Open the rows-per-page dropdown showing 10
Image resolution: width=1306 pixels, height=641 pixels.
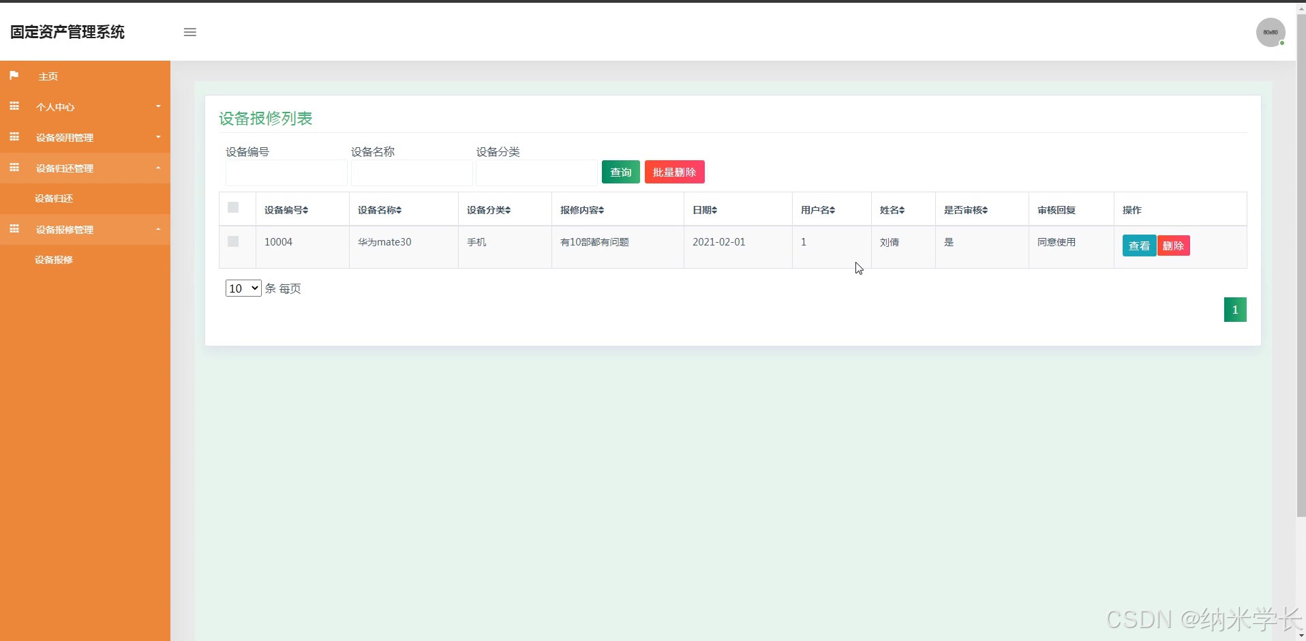(243, 288)
